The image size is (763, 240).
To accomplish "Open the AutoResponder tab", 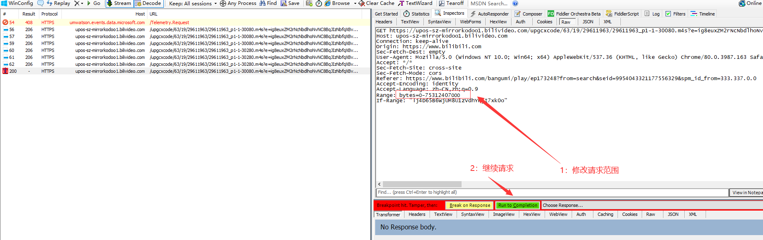I will coord(489,14).
